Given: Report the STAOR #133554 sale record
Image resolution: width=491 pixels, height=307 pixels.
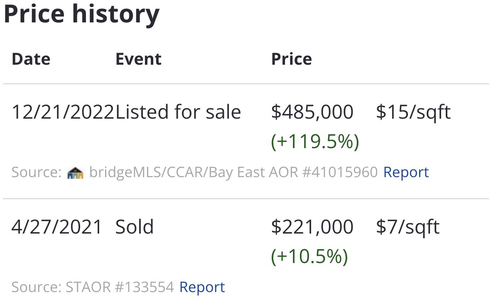Looking at the screenshot, I should click(202, 287).
